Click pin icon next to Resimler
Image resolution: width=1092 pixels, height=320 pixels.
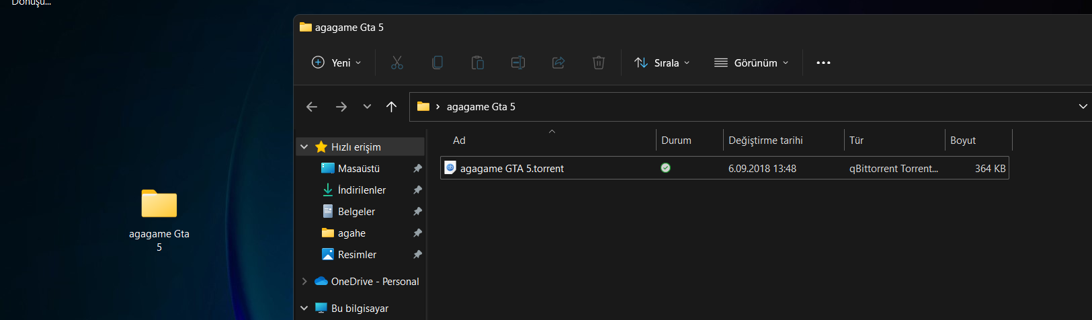coord(417,254)
